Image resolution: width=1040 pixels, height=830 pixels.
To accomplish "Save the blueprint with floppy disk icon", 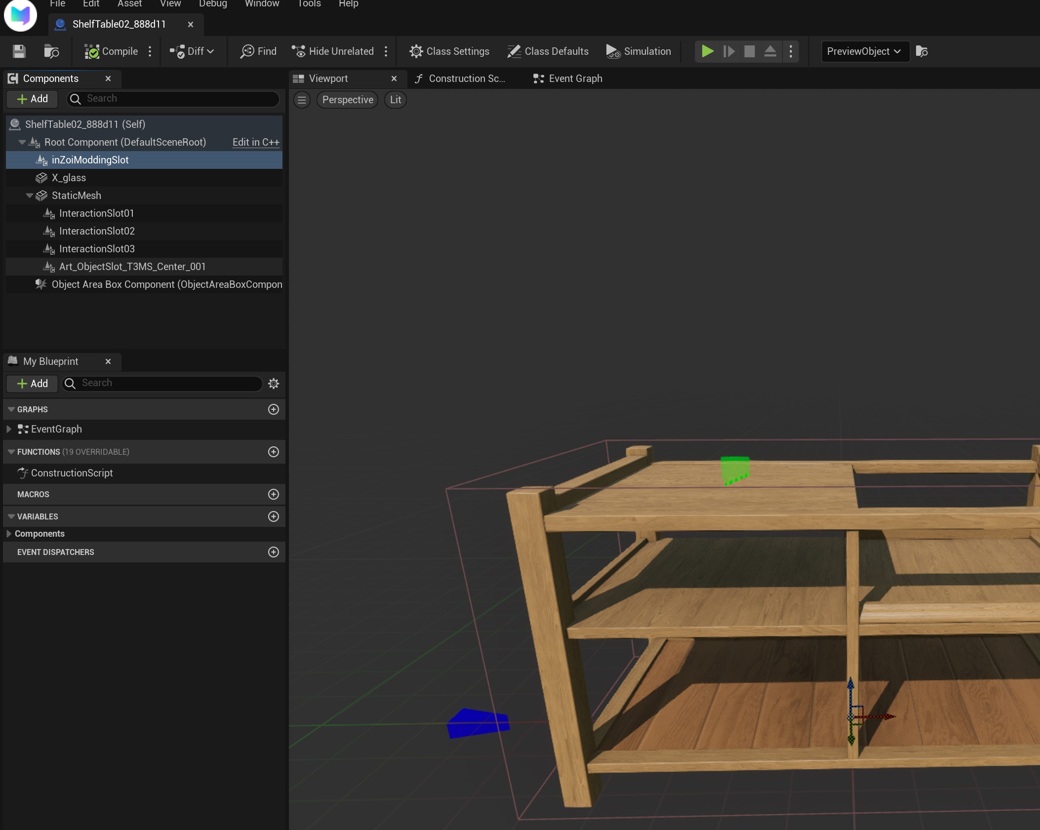I will 19,51.
